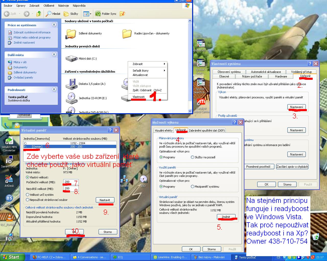
Task: Open Přidat nebo odebrat programy link
Action: pyautogui.click(x=32, y=37)
